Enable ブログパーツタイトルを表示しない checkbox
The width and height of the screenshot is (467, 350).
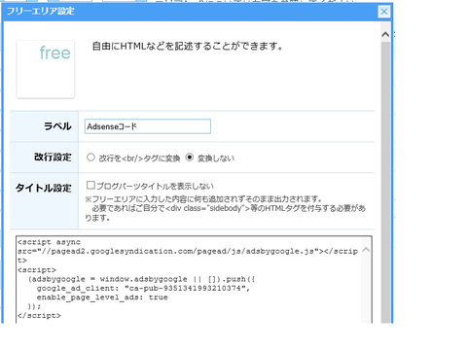(x=90, y=186)
